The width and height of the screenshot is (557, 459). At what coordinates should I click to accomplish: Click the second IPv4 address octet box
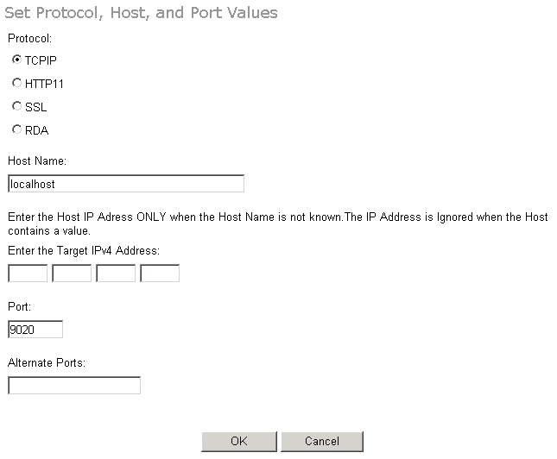click(x=72, y=274)
